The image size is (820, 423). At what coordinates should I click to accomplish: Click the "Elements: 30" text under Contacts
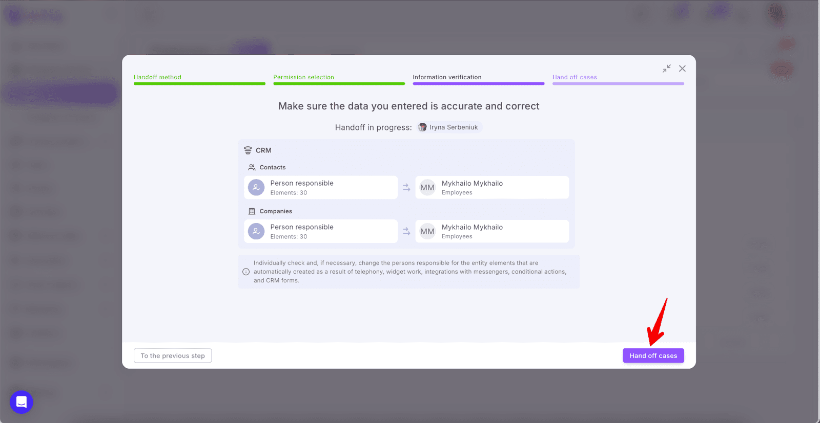pyautogui.click(x=289, y=193)
